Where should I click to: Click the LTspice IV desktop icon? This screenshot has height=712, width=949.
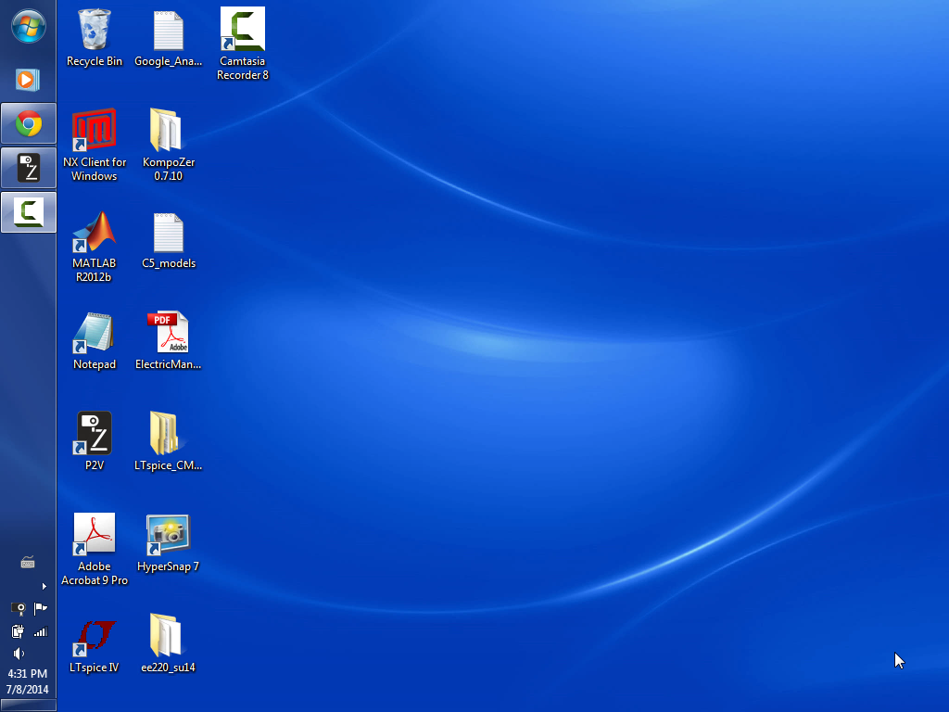95,644
